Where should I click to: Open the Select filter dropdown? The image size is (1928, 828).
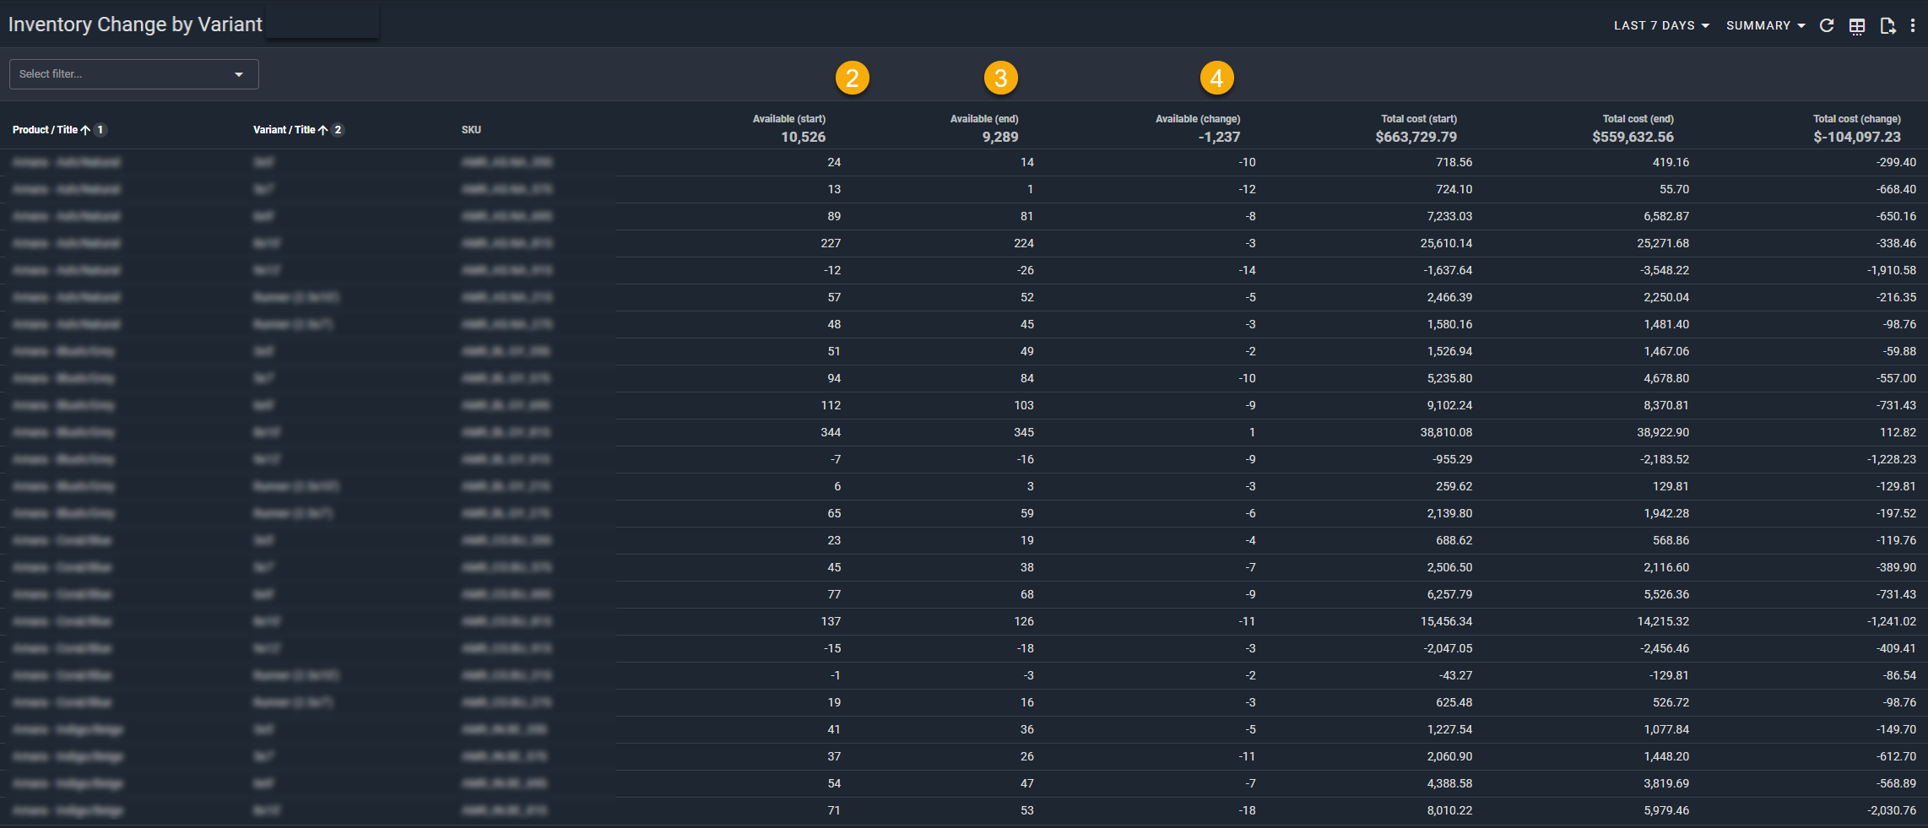(133, 74)
